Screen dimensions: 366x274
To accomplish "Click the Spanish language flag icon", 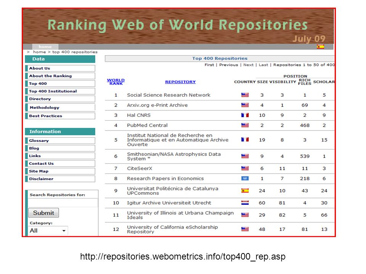I will pos(320,46).
